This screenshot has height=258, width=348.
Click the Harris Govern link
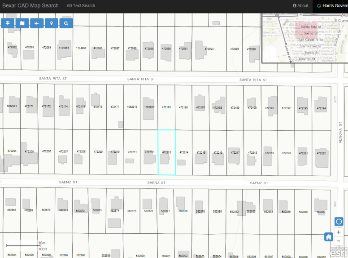[x=331, y=6]
